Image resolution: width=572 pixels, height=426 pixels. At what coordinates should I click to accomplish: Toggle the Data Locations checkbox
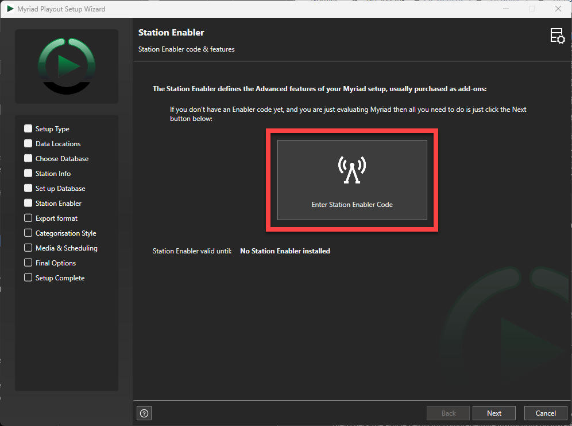[28, 143]
